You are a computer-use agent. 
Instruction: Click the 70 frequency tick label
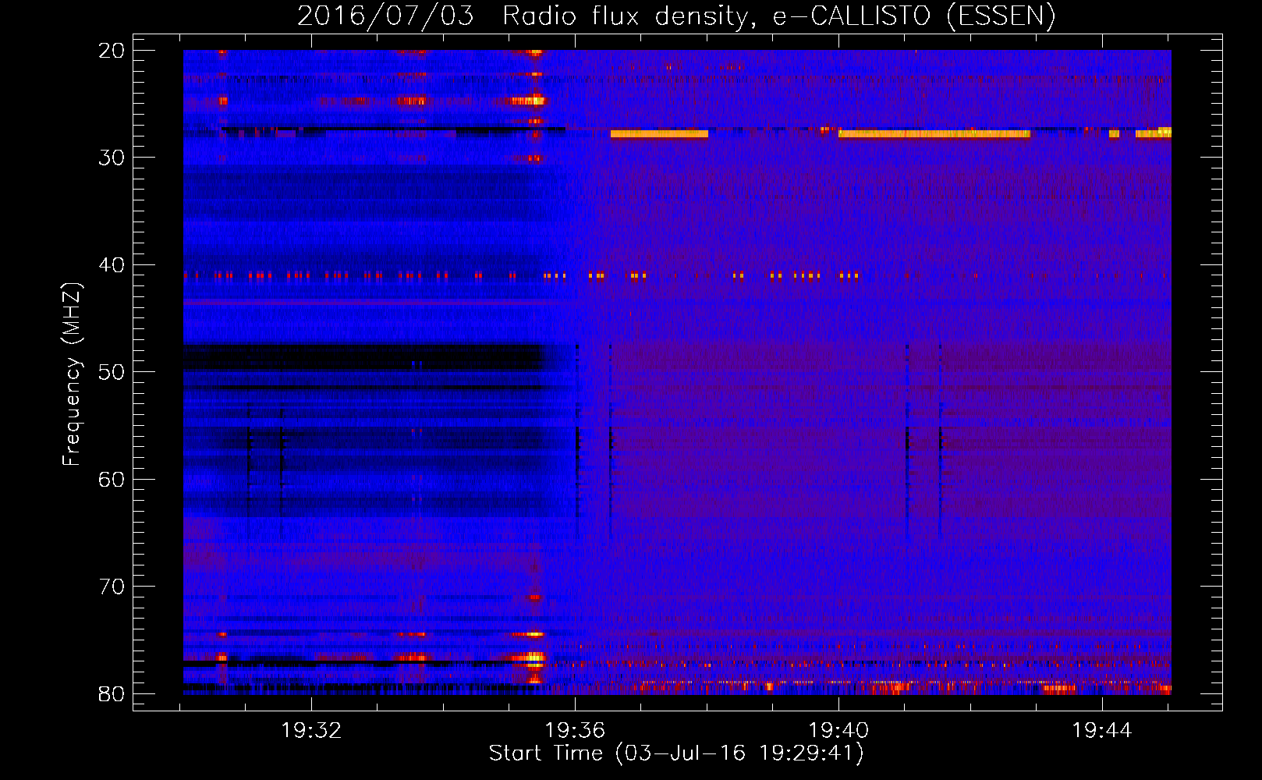[x=112, y=587]
